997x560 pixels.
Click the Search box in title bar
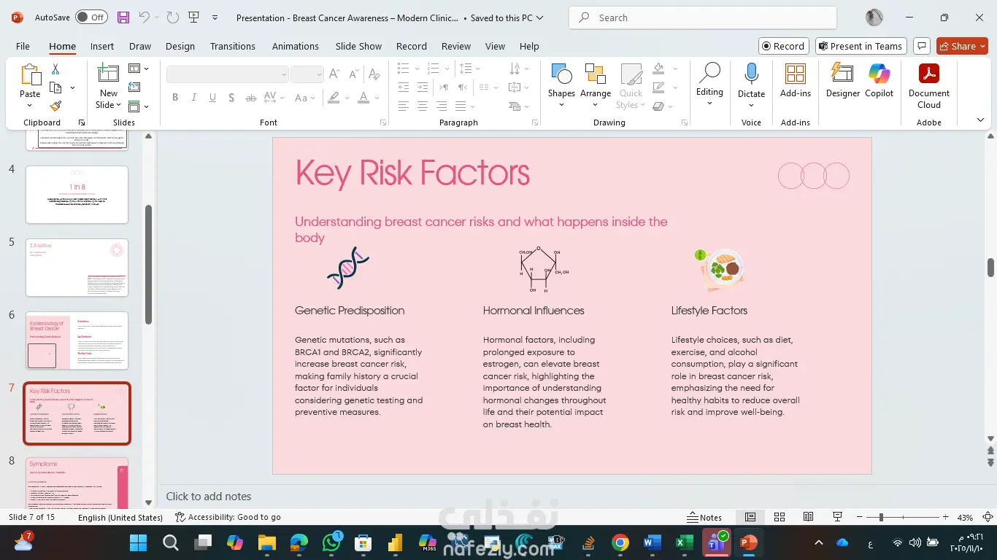703,17
